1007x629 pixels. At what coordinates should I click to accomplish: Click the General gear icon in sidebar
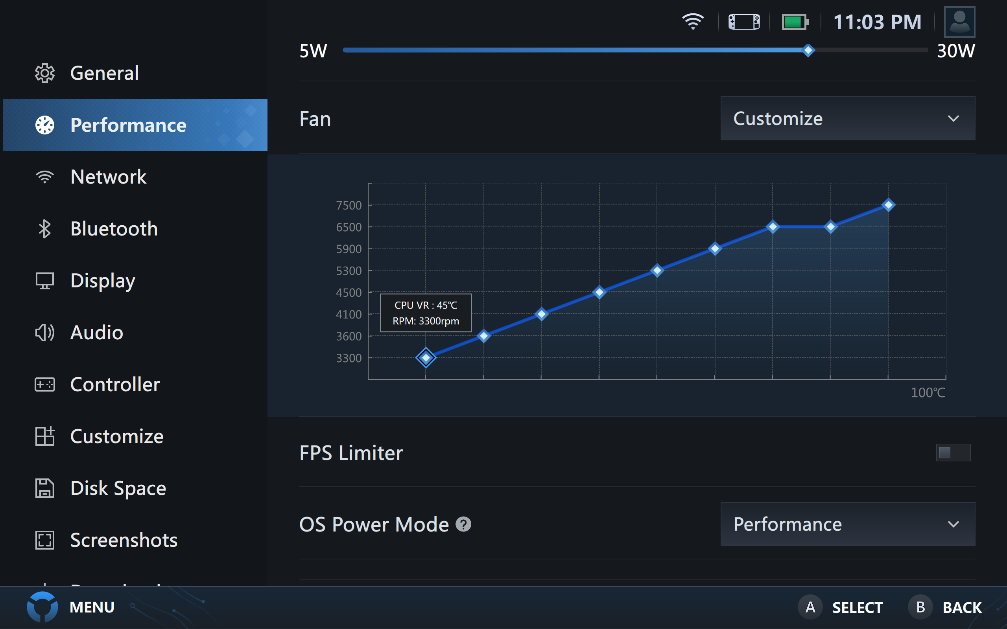(44, 73)
